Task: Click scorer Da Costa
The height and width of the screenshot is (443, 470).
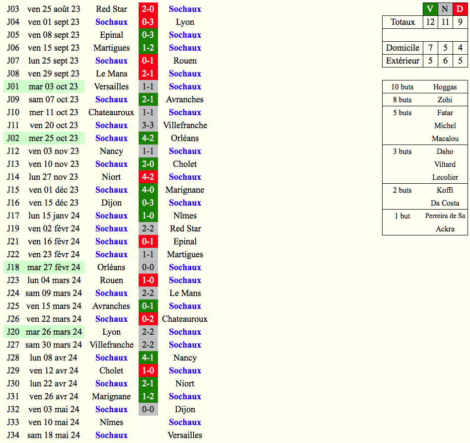Action: [445, 203]
